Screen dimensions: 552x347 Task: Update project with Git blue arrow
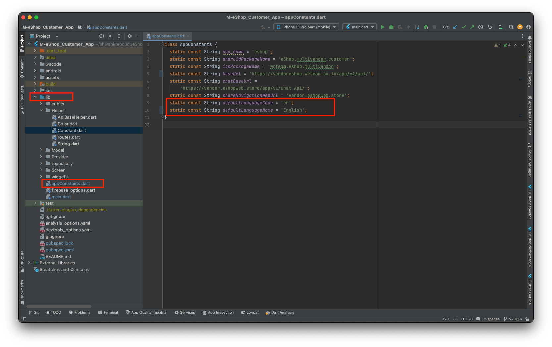pos(455,27)
